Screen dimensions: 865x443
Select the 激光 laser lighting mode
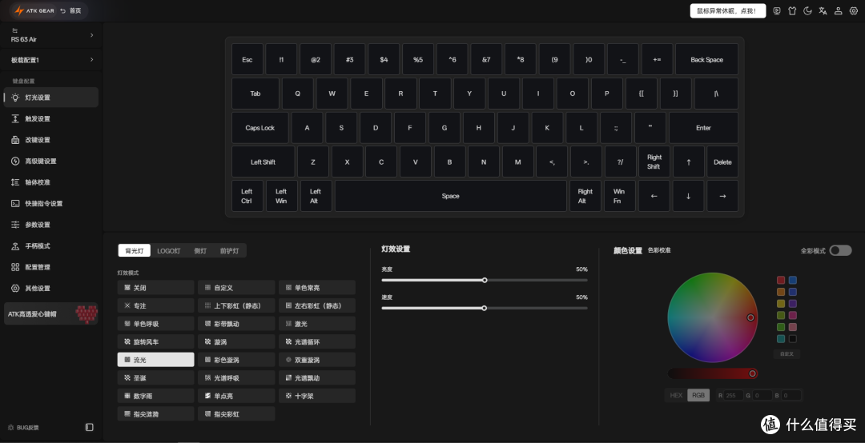316,324
